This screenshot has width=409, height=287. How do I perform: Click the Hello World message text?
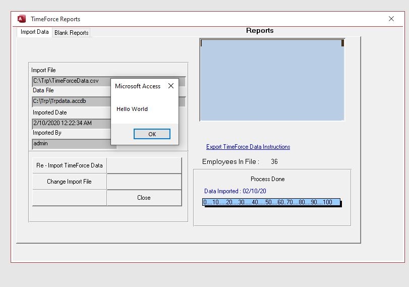tap(132, 109)
